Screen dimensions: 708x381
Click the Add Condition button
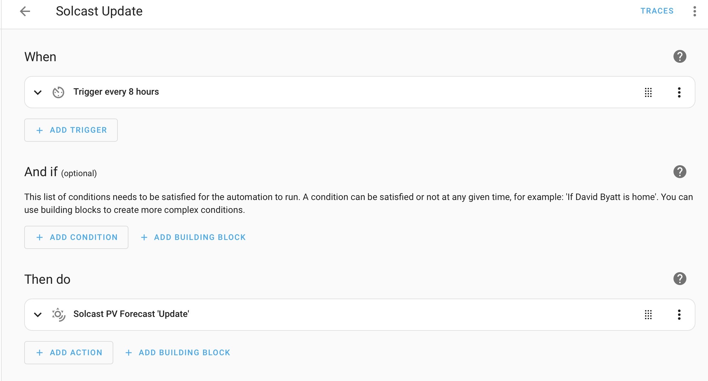click(x=76, y=237)
